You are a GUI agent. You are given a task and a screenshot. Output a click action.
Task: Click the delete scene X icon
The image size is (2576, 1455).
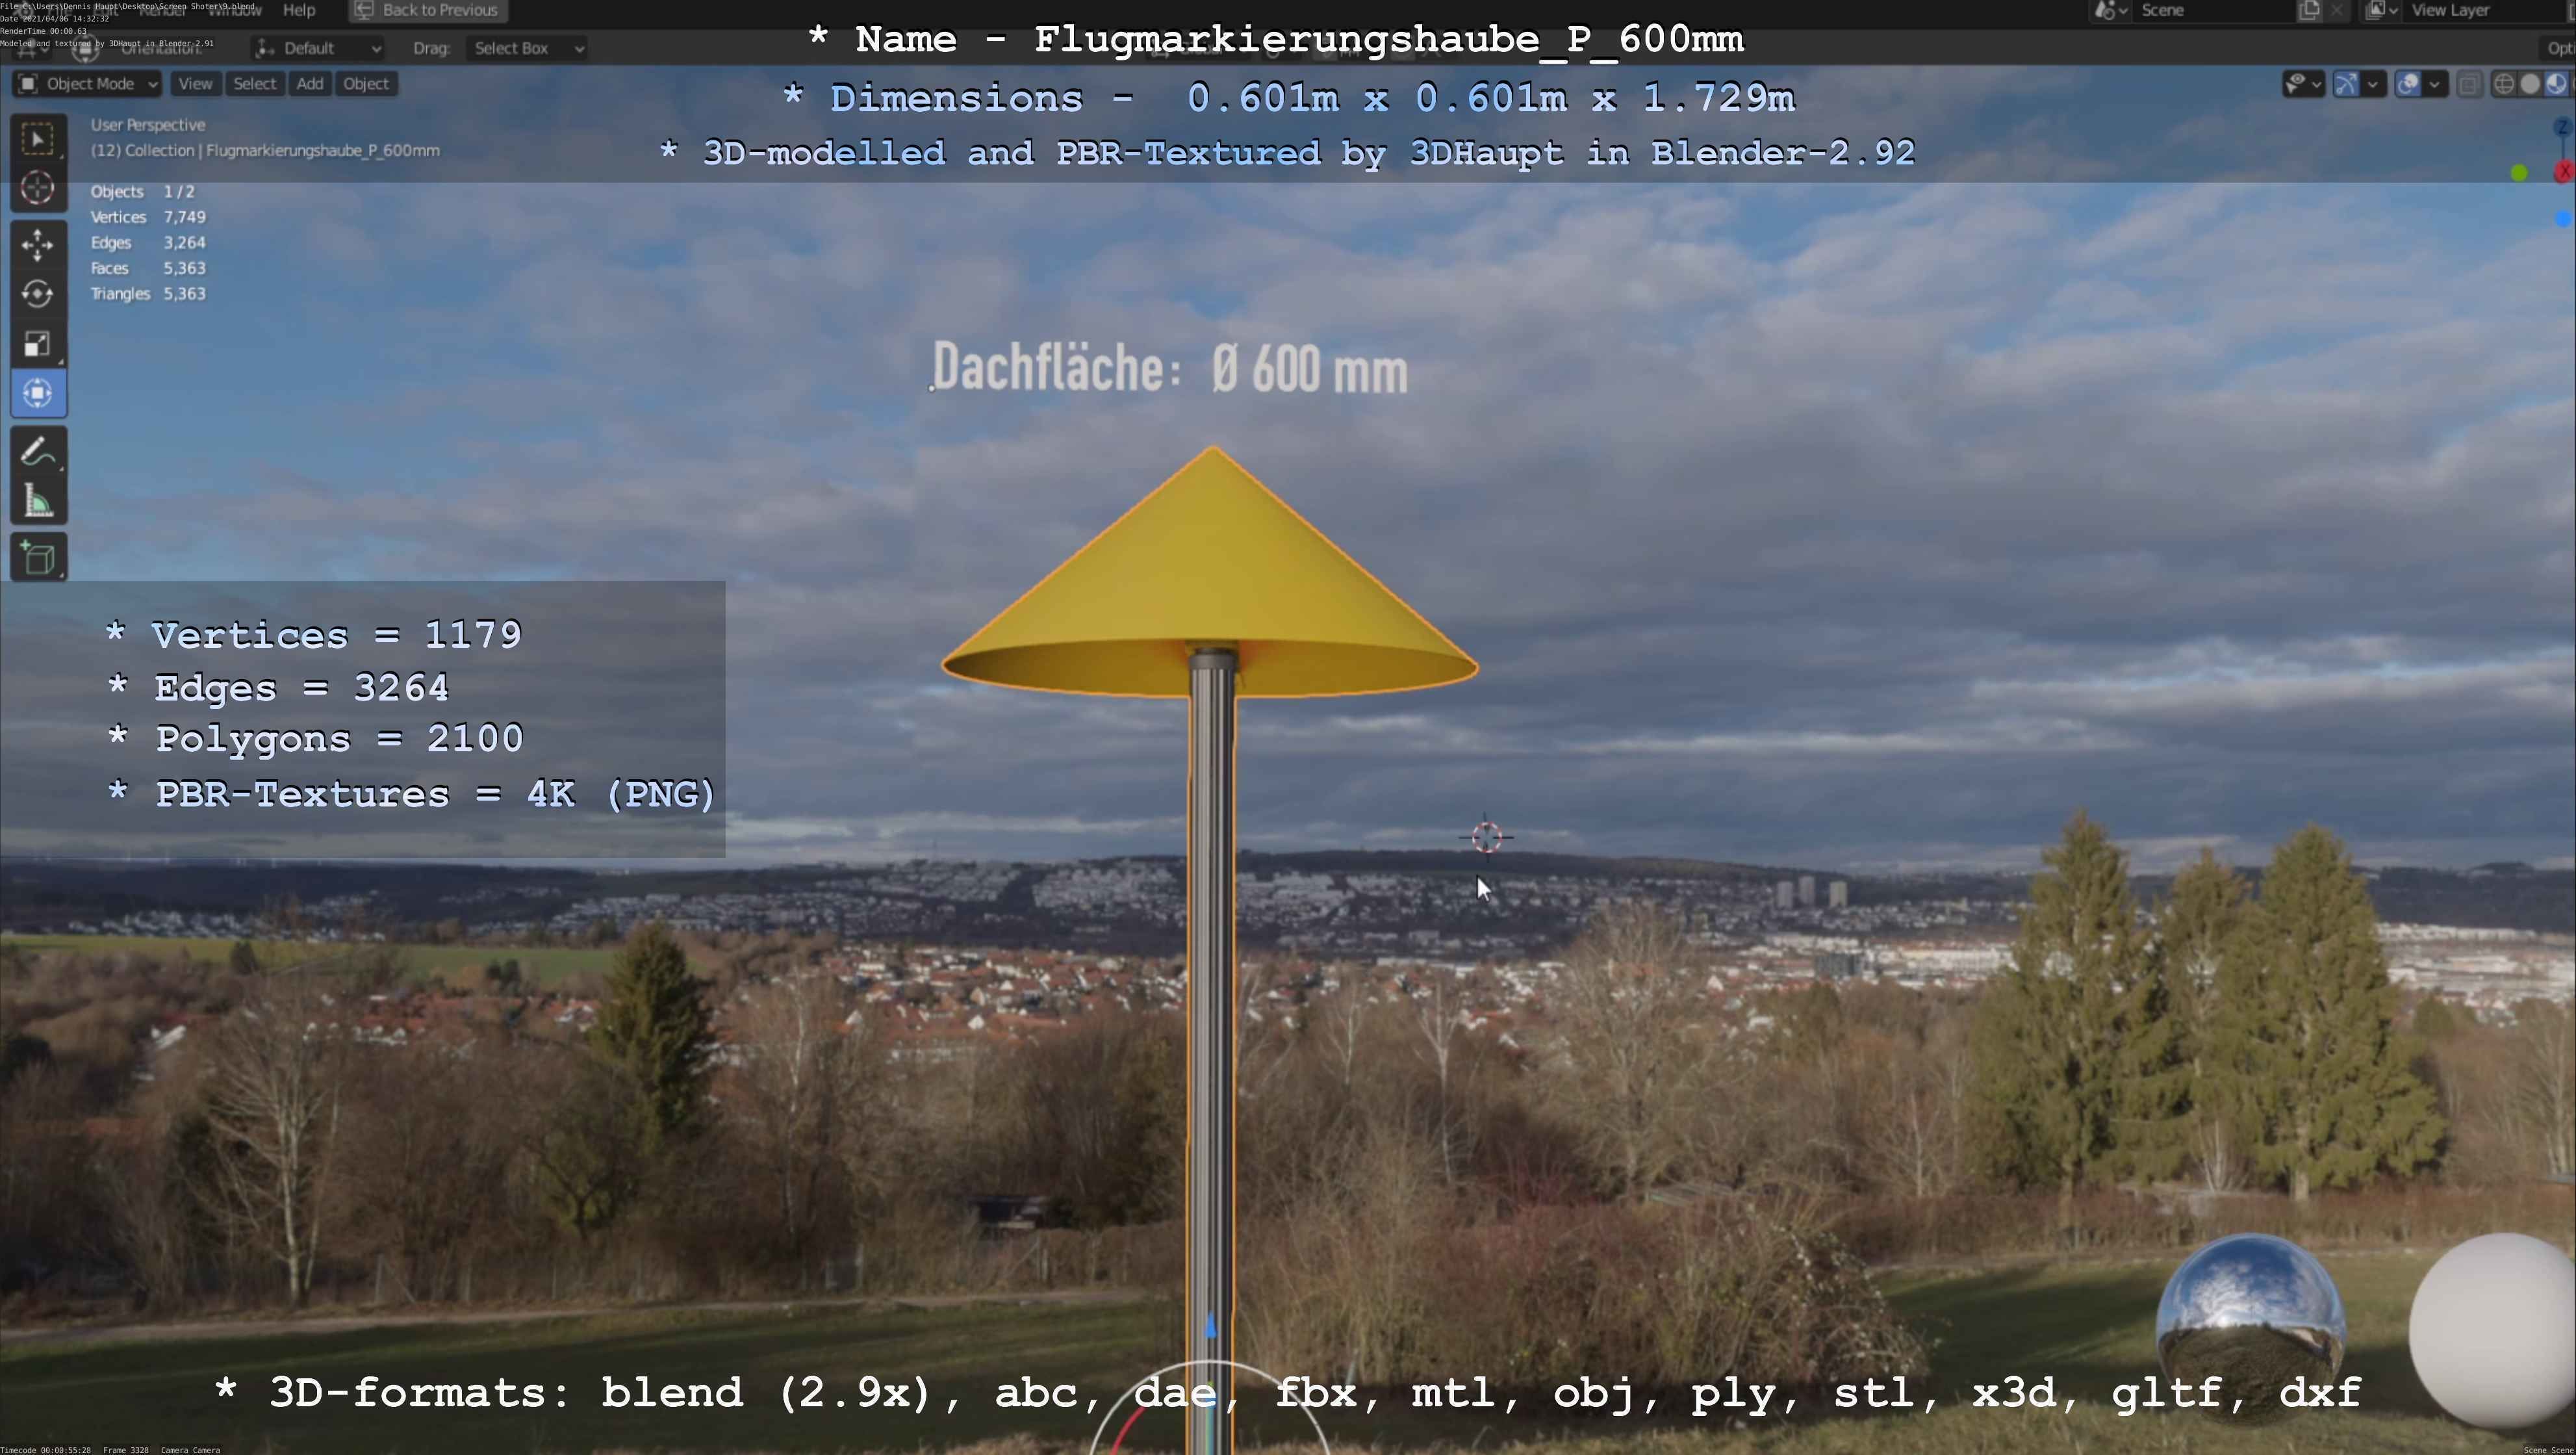(x=2337, y=11)
